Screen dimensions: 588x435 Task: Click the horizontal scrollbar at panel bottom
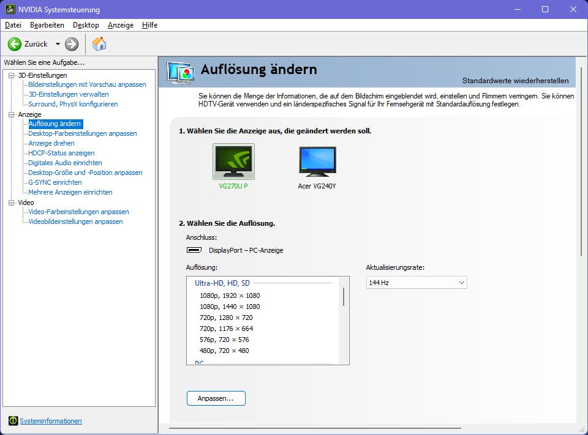point(315,428)
